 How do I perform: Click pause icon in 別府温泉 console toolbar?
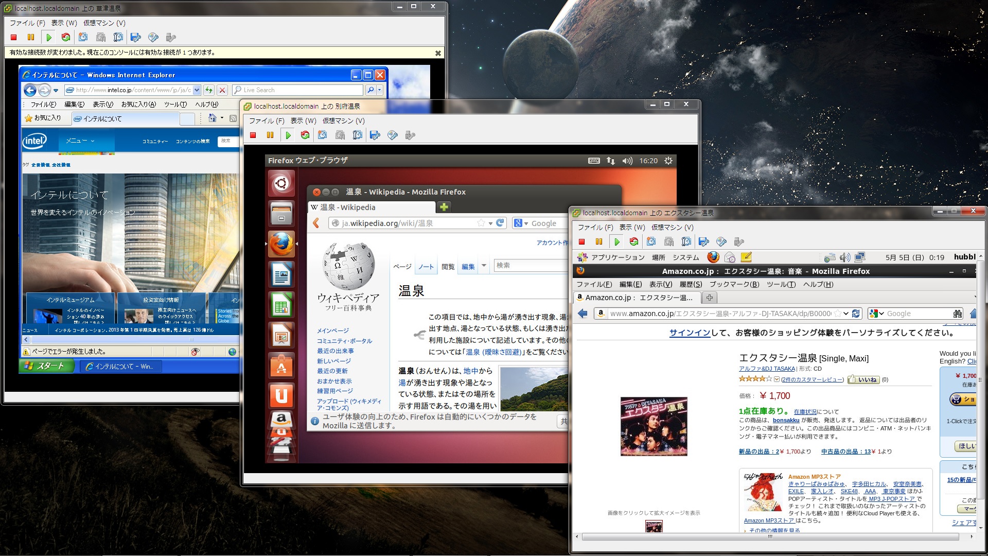point(270,135)
